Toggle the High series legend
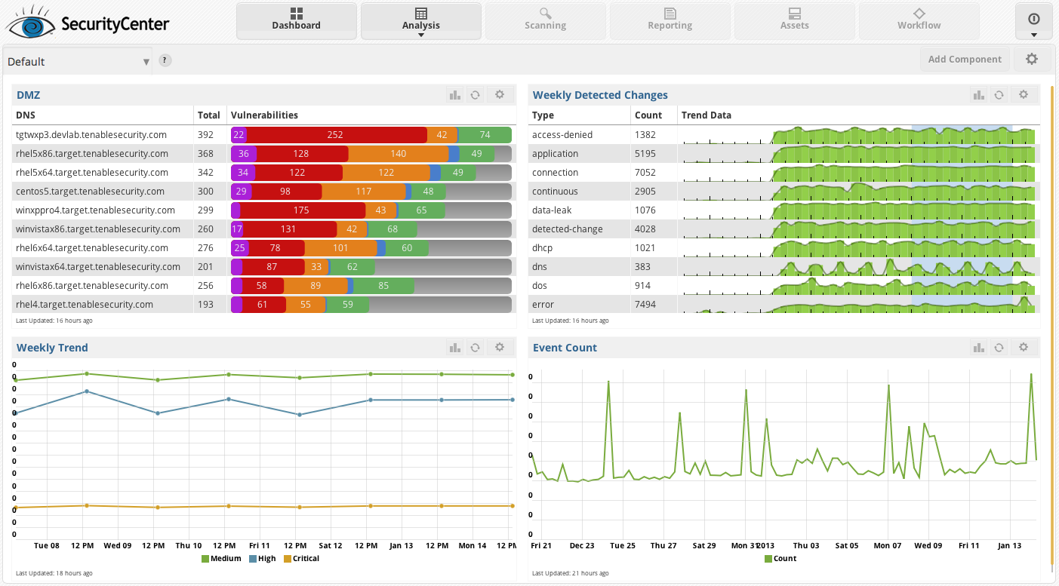 click(263, 559)
